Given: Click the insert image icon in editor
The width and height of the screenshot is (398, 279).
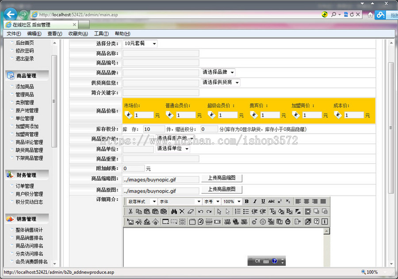Looking at the screenshot, I should click(x=130, y=222).
